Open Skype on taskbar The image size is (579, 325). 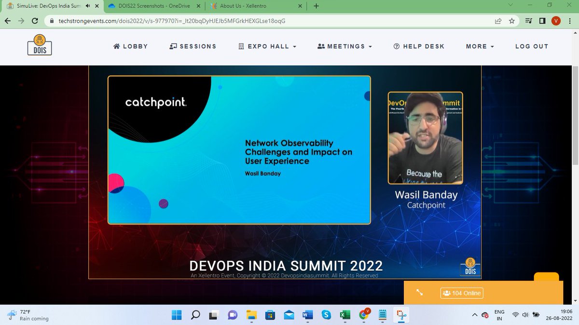(x=326, y=315)
